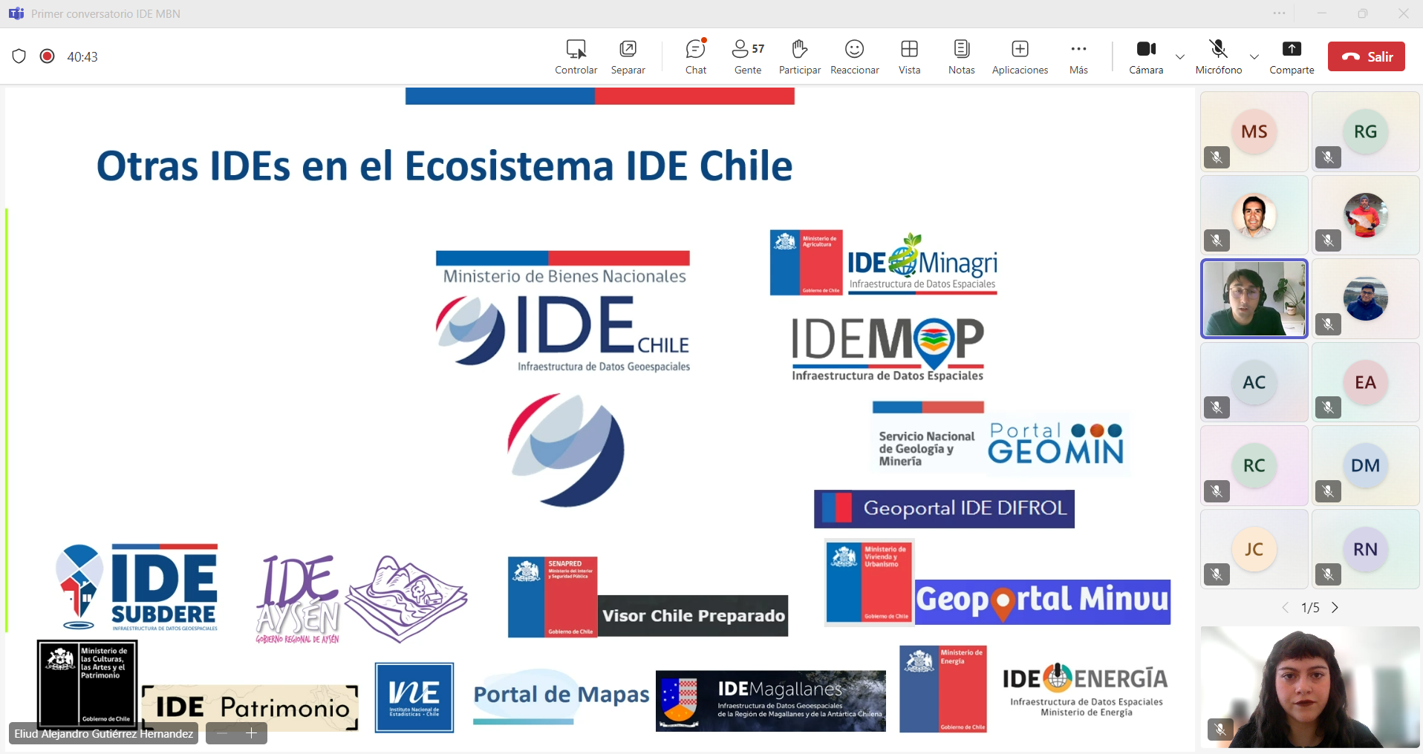Go to next participants page

click(x=1335, y=608)
